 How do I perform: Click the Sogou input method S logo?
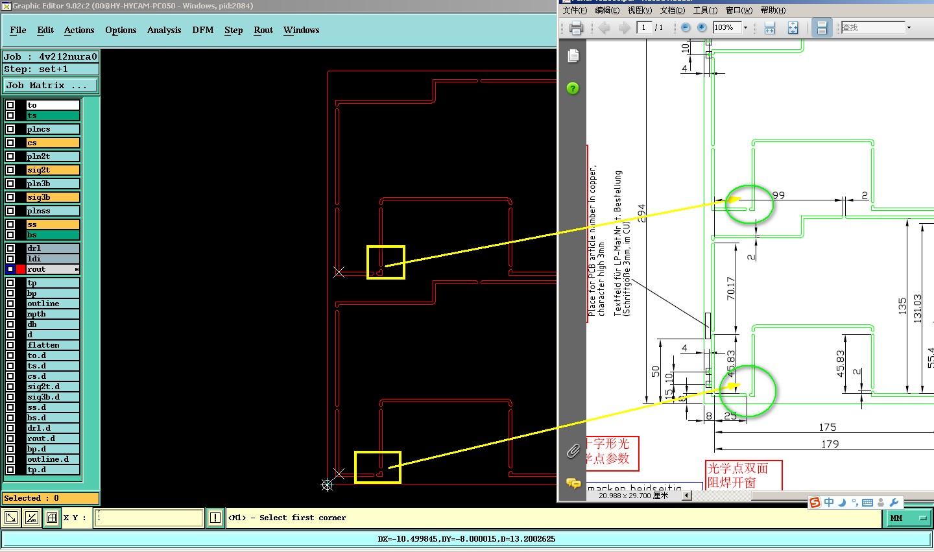815,503
